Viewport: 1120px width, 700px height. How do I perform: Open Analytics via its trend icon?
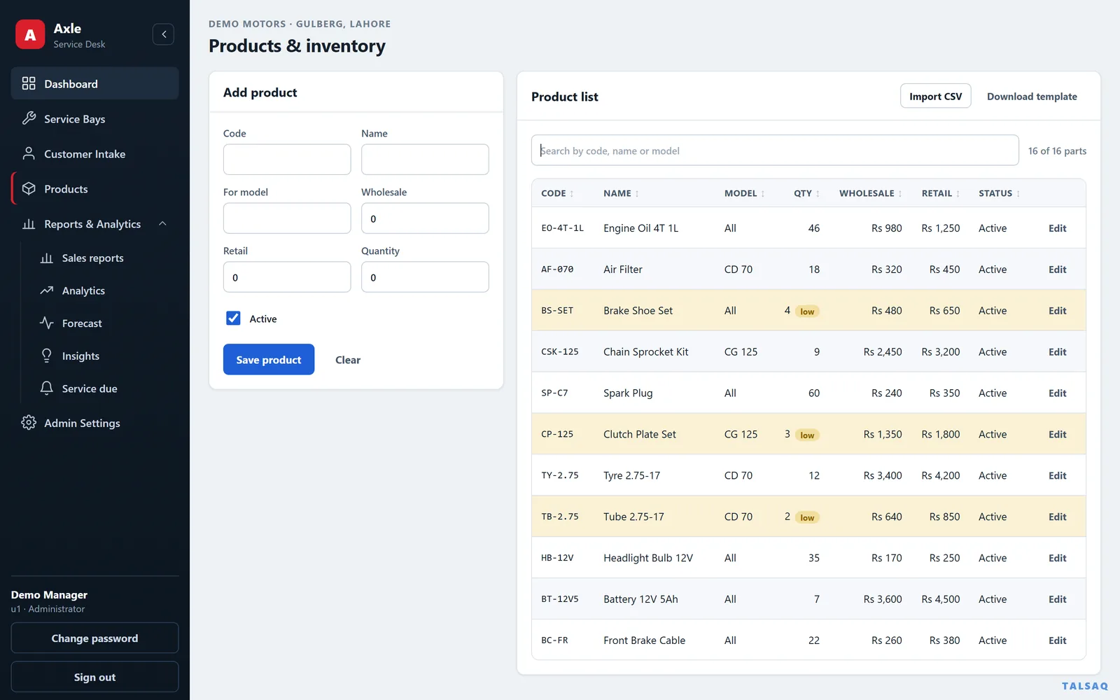[47, 290]
